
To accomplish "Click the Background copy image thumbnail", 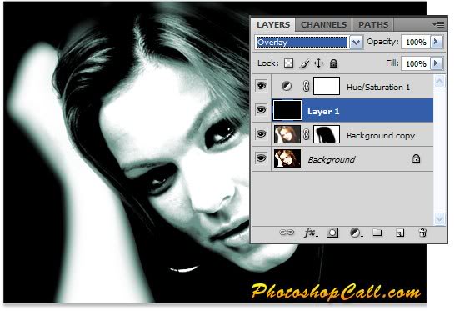I will pos(287,134).
